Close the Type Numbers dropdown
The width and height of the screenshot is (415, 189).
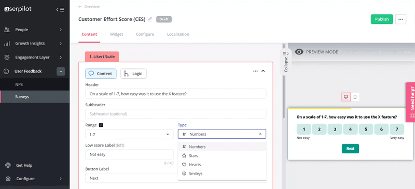coord(222,134)
